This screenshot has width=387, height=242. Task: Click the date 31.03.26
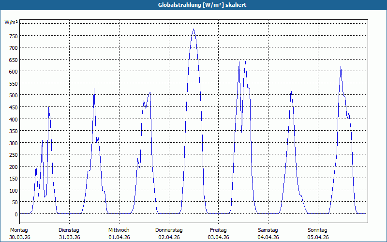69,238
